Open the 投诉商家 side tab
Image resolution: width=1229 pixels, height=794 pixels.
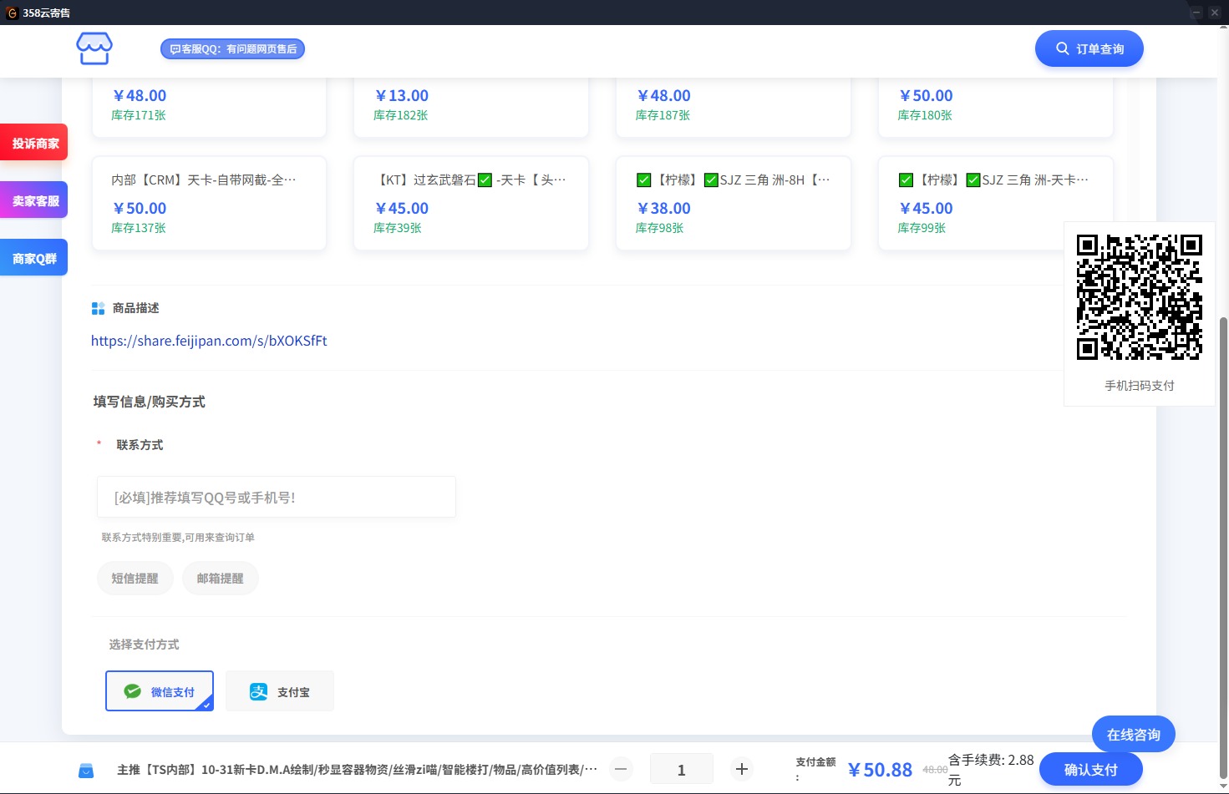[x=34, y=143]
